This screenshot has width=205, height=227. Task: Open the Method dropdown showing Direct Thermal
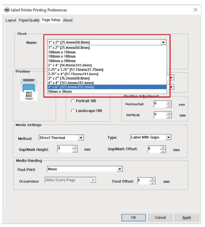pos(81,138)
